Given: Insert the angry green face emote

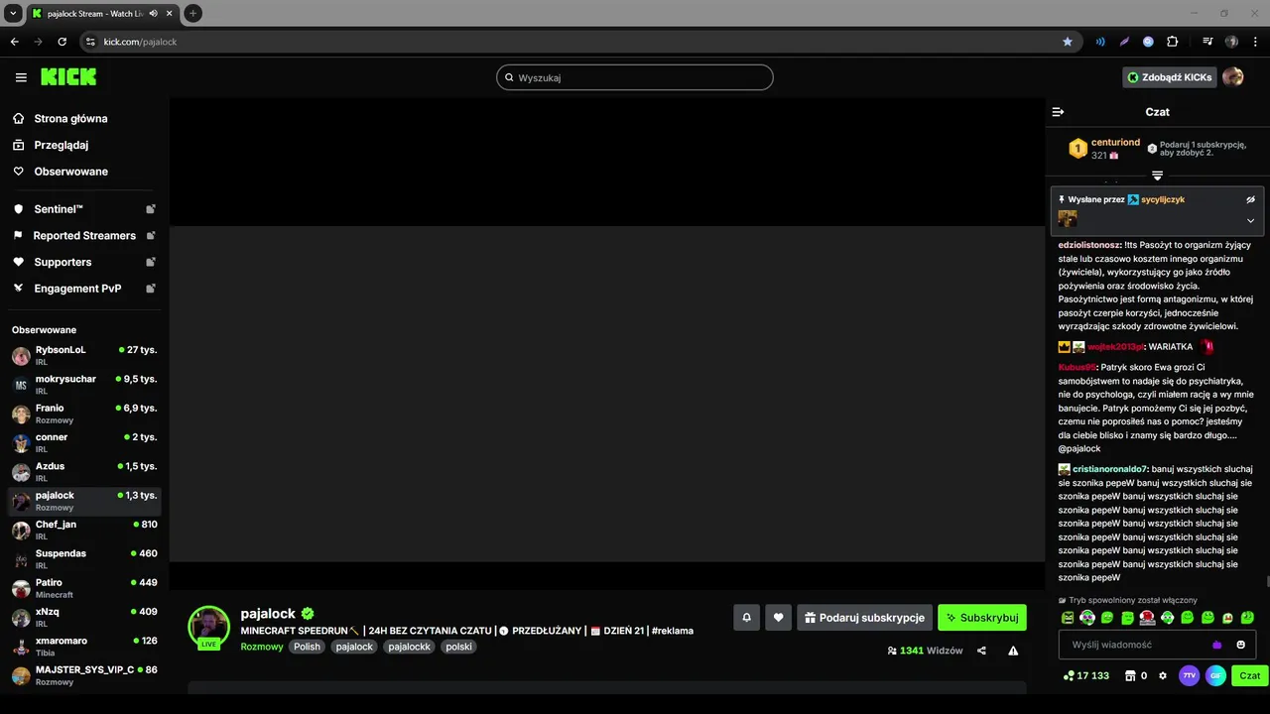Looking at the screenshot, I should coord(1068,618).
